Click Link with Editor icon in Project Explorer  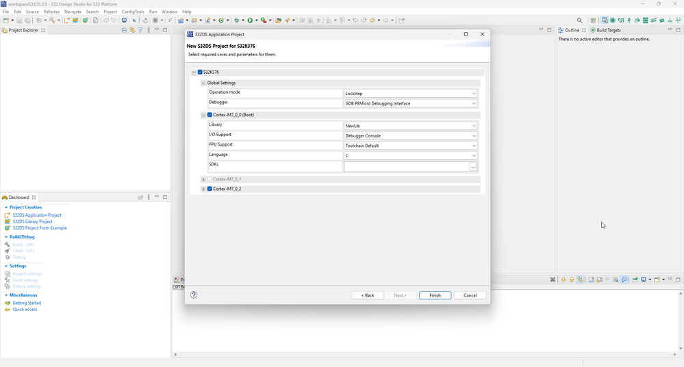pyautogui.click(x=132, y=30)
